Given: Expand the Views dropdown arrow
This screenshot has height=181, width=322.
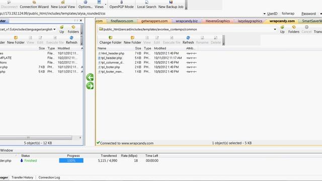Looking at the screenshot, I should [106, 5].
